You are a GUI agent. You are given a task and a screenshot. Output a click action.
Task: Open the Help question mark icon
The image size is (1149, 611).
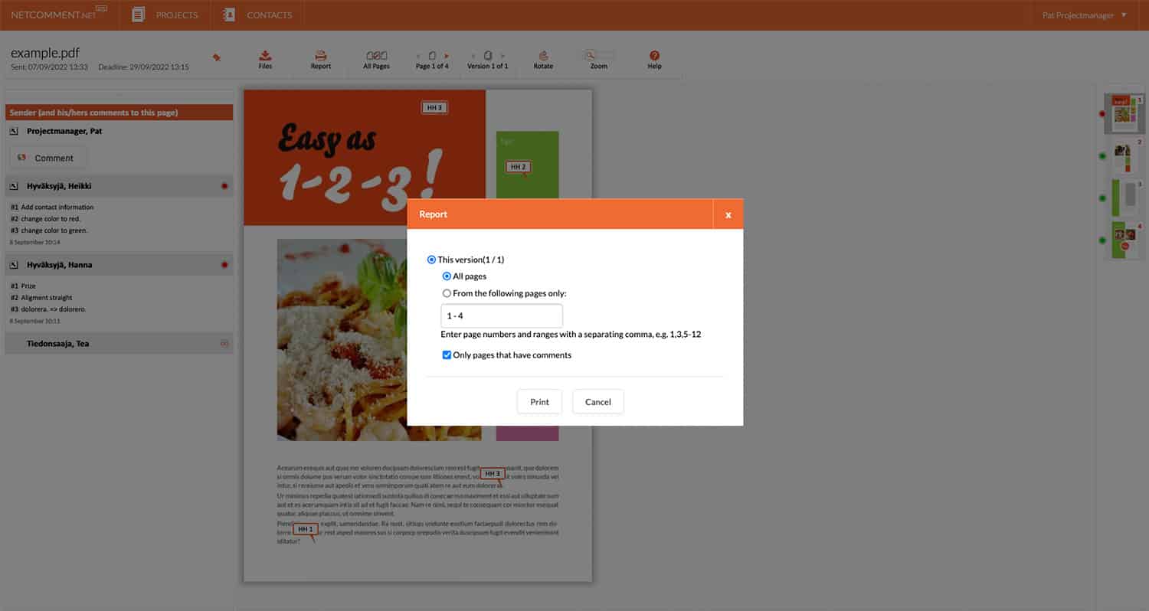654,56
